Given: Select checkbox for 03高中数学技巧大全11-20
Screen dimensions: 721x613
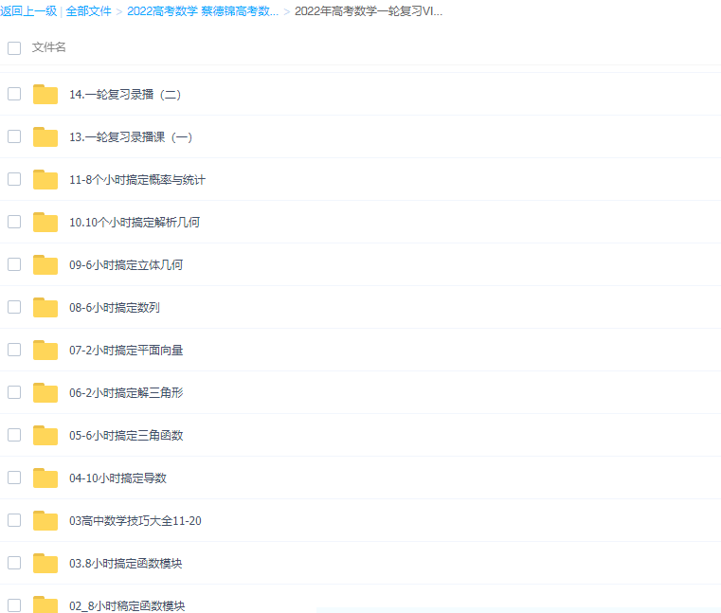Looking at the screenshot, I should pyautogui.click(x=14, y=520).
